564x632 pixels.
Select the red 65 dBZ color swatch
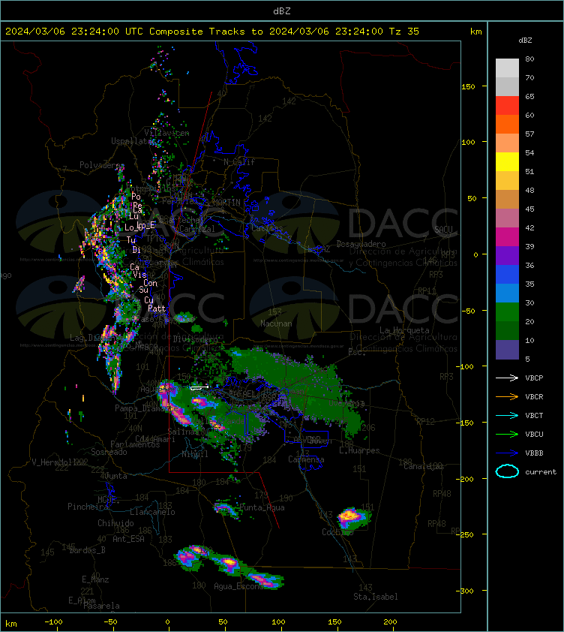click(507, 106)
